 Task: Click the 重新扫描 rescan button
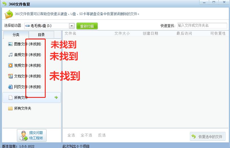87,26
